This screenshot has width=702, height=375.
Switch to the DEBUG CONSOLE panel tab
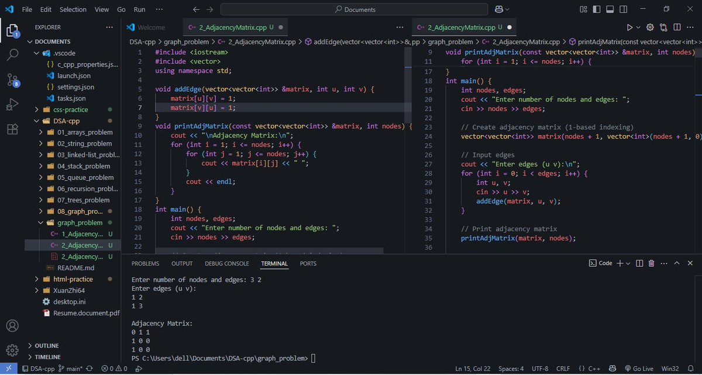(226, 263)
